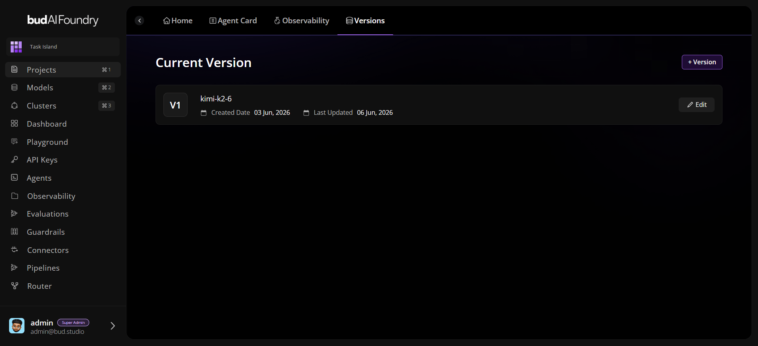This screenshot has width=758, height=346.
Task: Click the back arrow circle button
Action: 139,21
